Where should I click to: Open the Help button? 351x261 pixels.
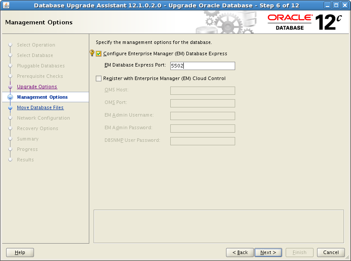point(20,252)
